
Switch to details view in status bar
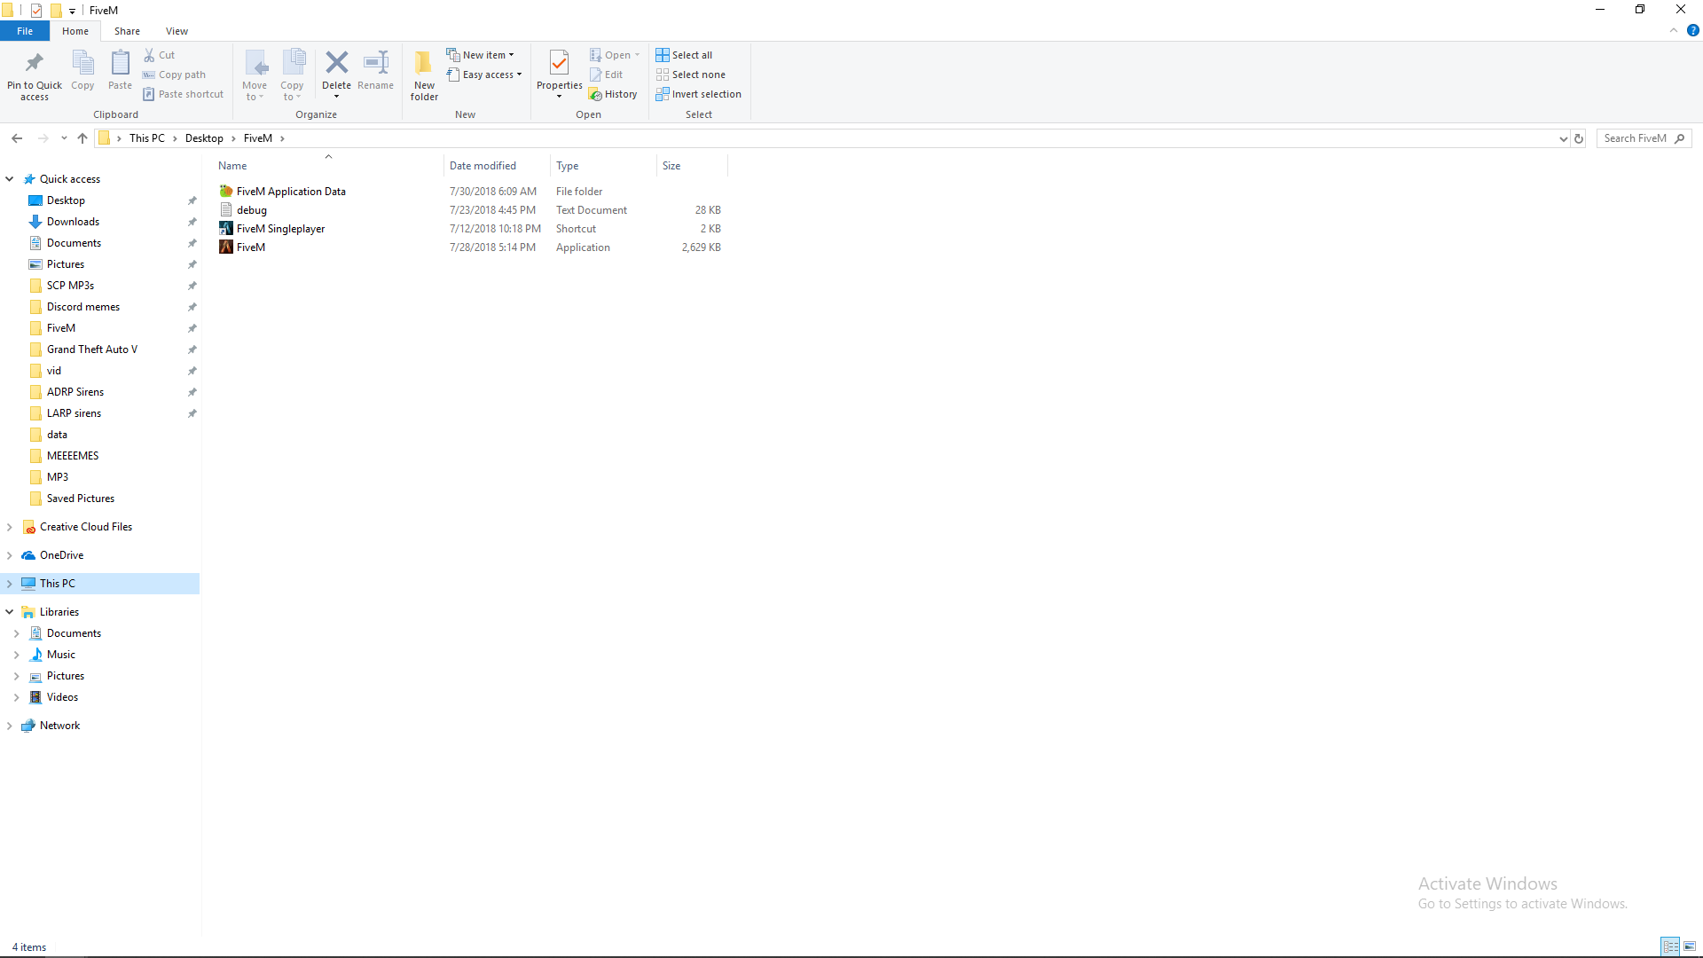click(1670, 946)
